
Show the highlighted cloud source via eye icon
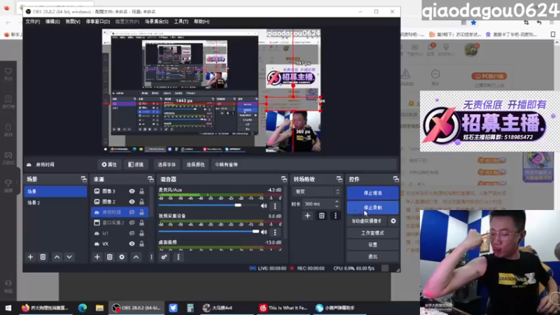point(132,212)
